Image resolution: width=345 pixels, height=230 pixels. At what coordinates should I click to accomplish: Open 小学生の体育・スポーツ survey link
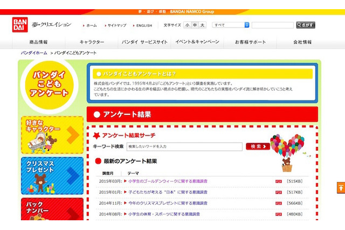(164, 214)
